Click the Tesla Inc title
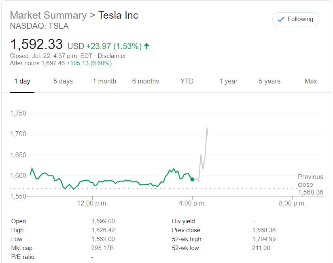 click(118, 15)
